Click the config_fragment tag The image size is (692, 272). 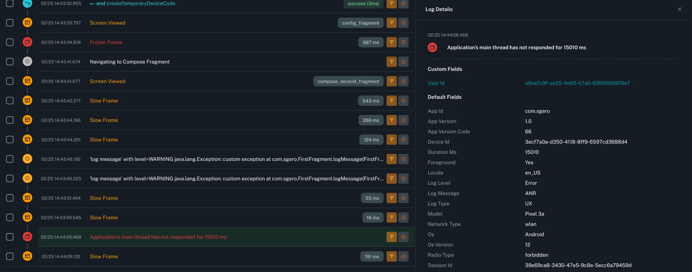pyautogui.click(x=360, y=23)
